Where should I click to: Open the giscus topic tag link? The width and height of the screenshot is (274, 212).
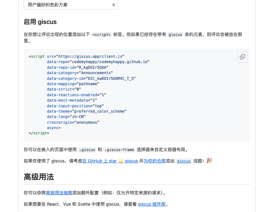click(x=184, y=161)
